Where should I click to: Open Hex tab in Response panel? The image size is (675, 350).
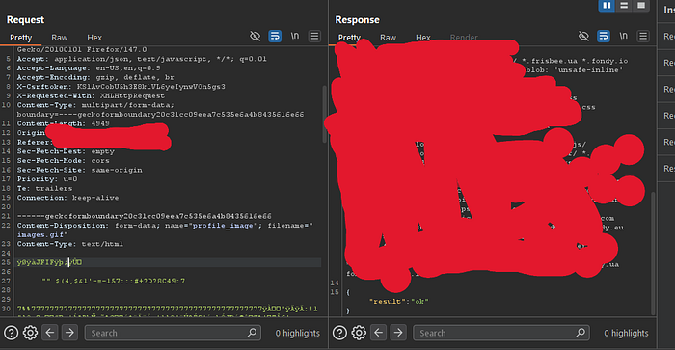coord(422,38)
